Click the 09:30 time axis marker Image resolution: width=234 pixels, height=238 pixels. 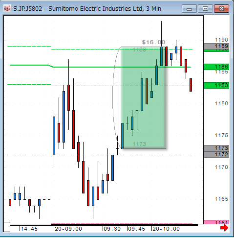tap(112, 229)
